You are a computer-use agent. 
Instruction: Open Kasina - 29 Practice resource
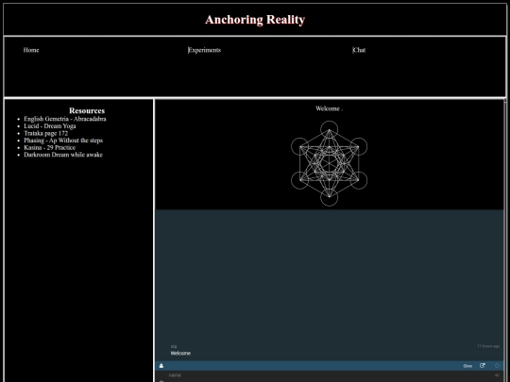(x=50, y=147)
